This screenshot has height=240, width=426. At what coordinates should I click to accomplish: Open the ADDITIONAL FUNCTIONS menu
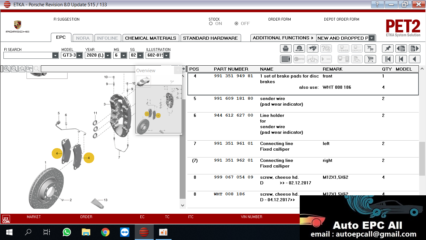[283, 38]
